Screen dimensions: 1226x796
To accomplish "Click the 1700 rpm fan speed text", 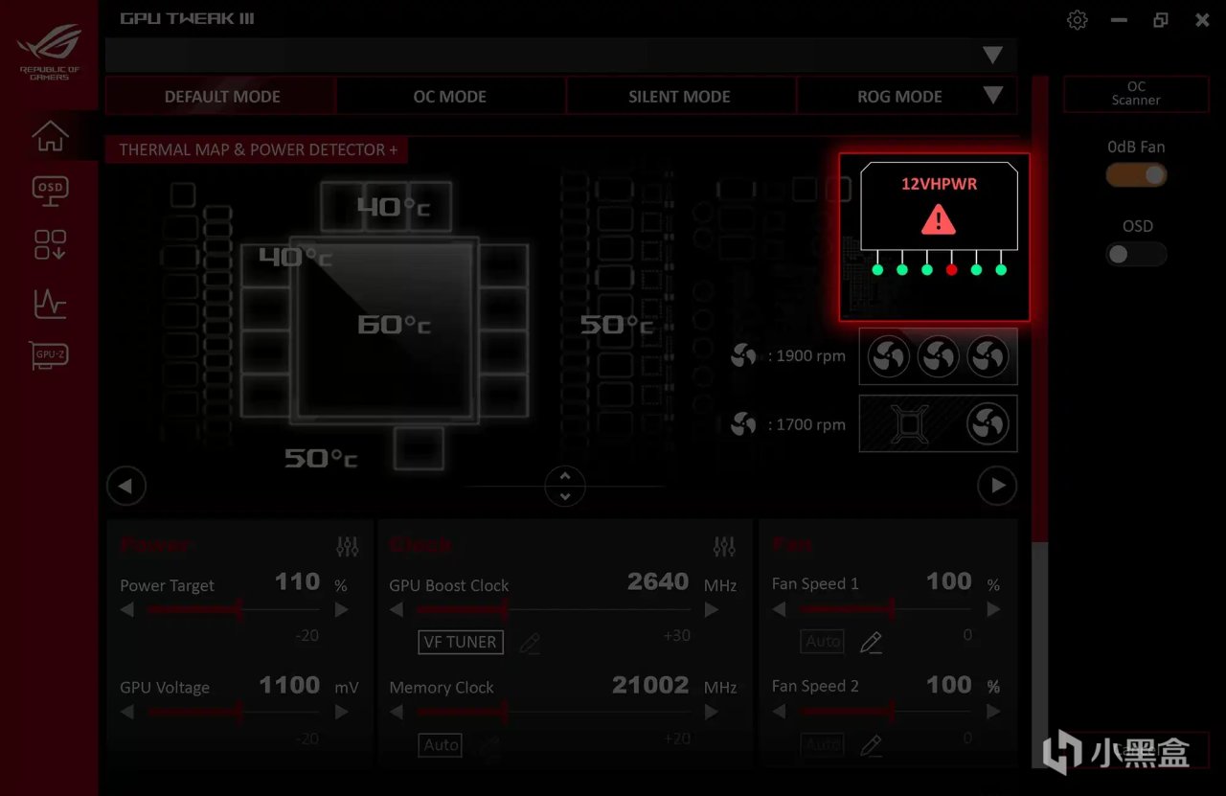I will [807, 423].
